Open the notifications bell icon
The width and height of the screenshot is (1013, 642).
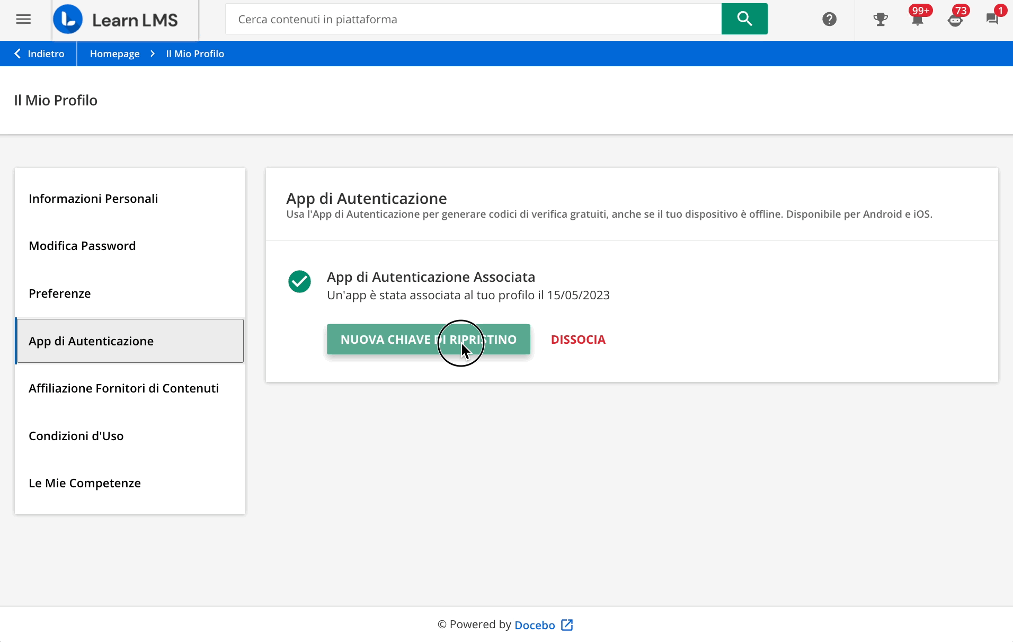pyautogui.click(x=917, y=20)
